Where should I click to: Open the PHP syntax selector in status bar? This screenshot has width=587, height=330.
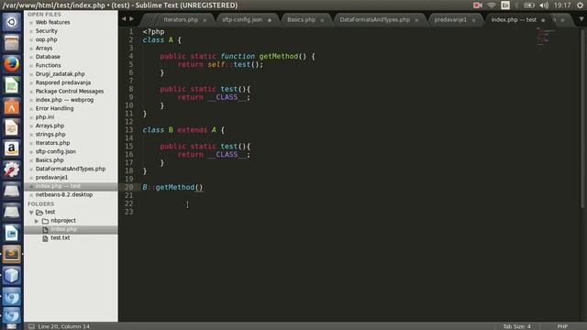tap(562, 326)
